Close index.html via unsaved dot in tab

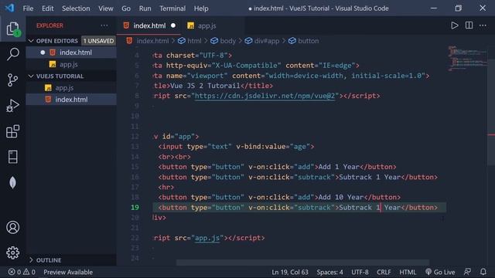173,25
